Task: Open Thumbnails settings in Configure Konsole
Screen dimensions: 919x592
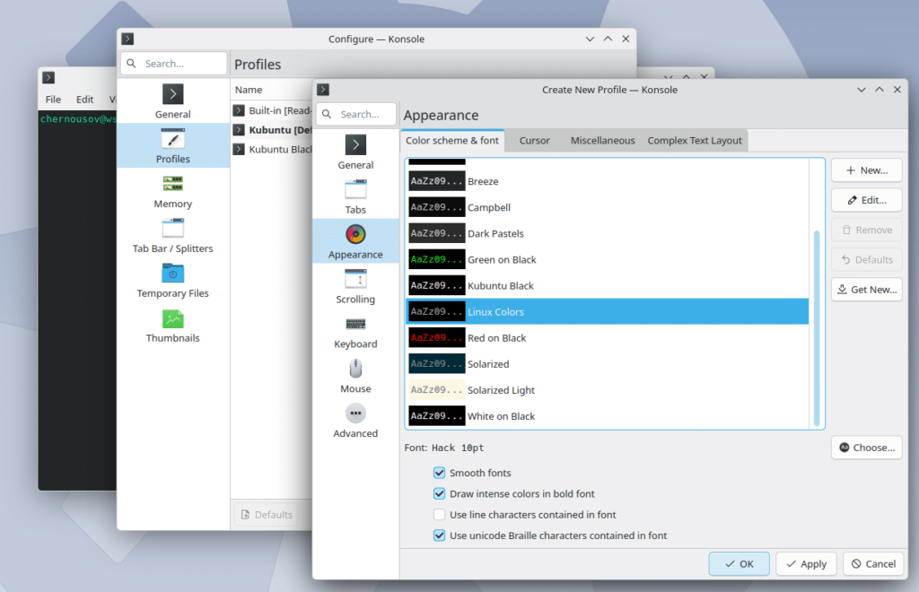Action: [172, 325]
